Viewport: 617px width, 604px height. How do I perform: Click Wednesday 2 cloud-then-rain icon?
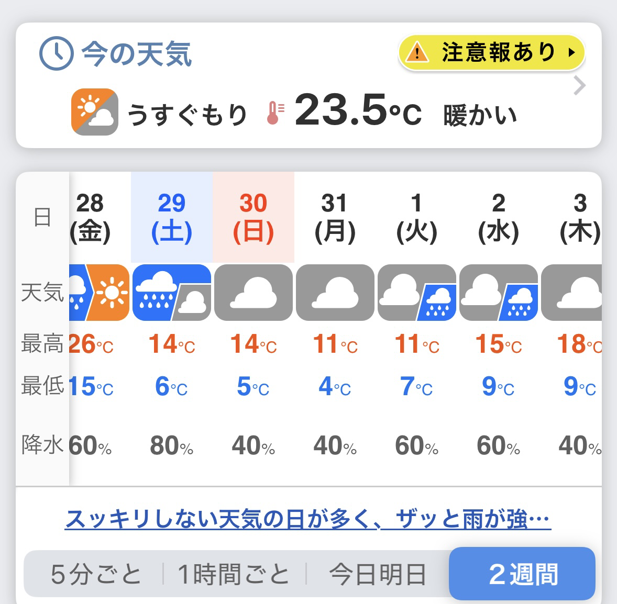coord(499,293)
